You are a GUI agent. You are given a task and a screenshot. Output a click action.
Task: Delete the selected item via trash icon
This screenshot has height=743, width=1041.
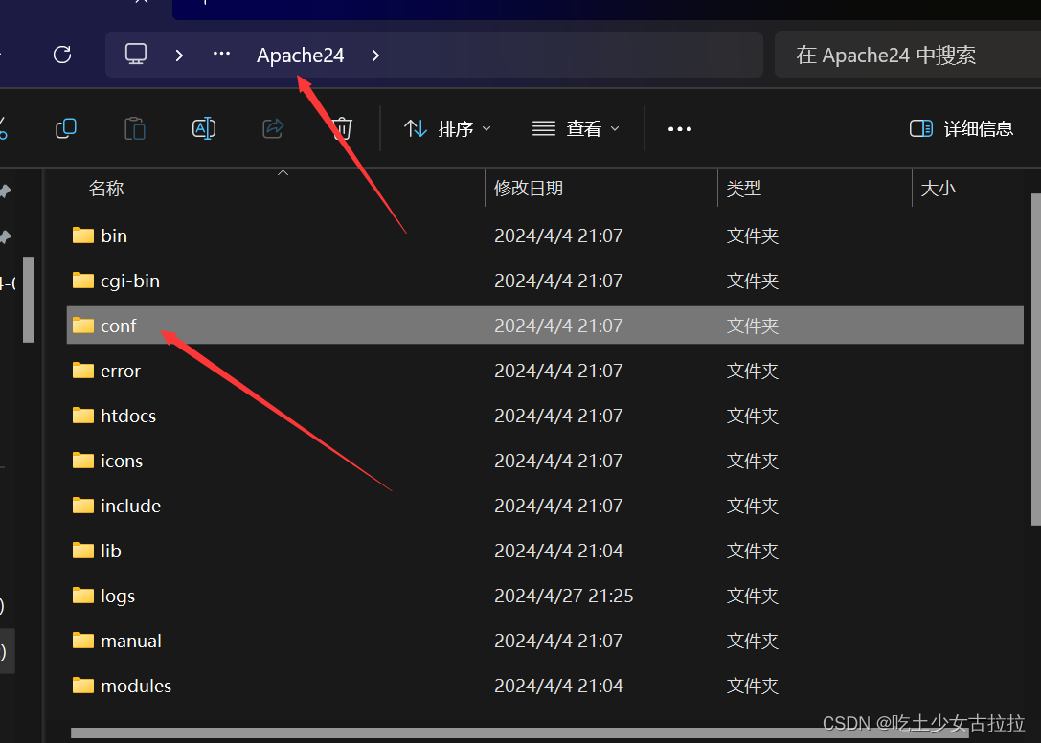click(341, 127)
